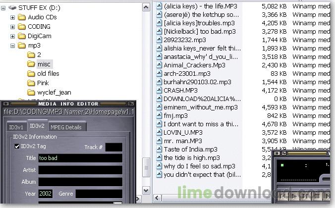Expand the Audio CDs folder
This screenshot has height=208, width=335.
12,17
